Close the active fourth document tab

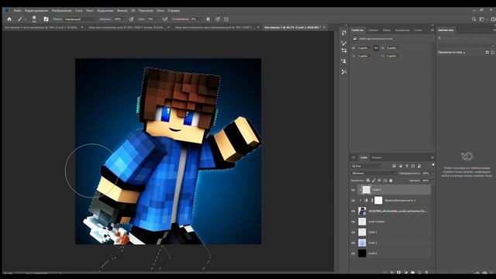pos(324,28)
